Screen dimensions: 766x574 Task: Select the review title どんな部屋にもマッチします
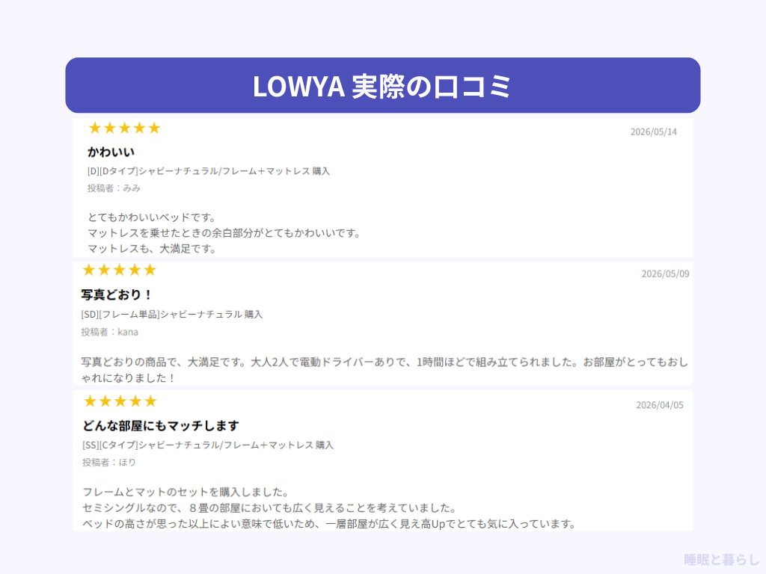pos(161,425)
